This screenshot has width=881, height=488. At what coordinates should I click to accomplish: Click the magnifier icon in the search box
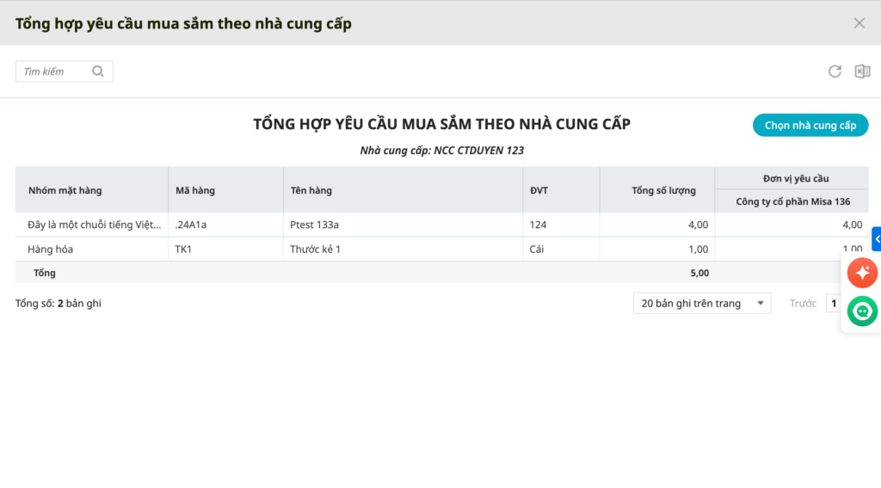click(x=98, y=71)
